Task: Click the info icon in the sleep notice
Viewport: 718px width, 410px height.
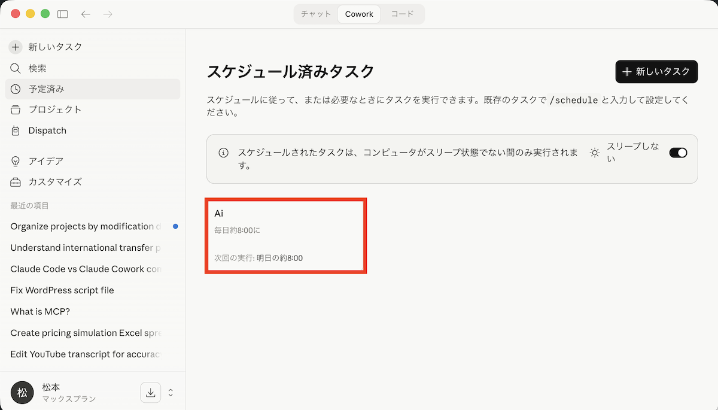Action: [x=223, y=153]
